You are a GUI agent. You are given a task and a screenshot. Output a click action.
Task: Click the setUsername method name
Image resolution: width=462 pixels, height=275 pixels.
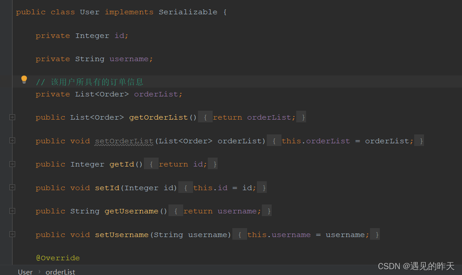point(122,235)
